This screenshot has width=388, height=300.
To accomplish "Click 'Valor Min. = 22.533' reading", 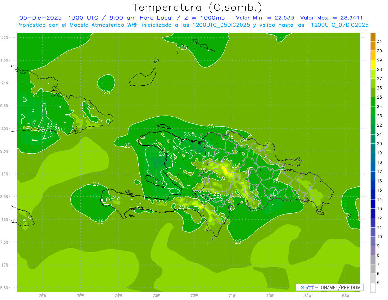I will pyautogui.click(x=265, y=18).
